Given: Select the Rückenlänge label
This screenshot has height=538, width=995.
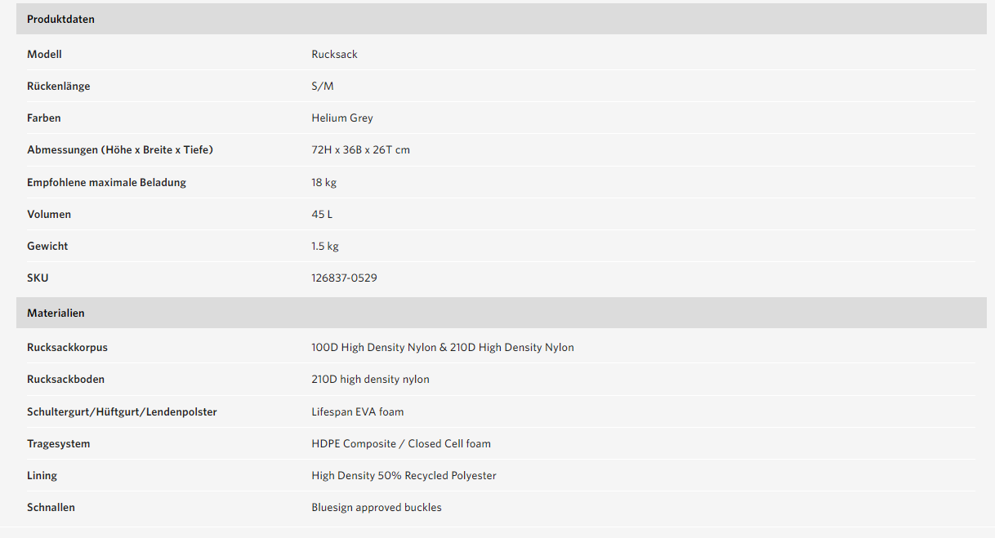Looking at the screenshot, I should coord(58,86).
